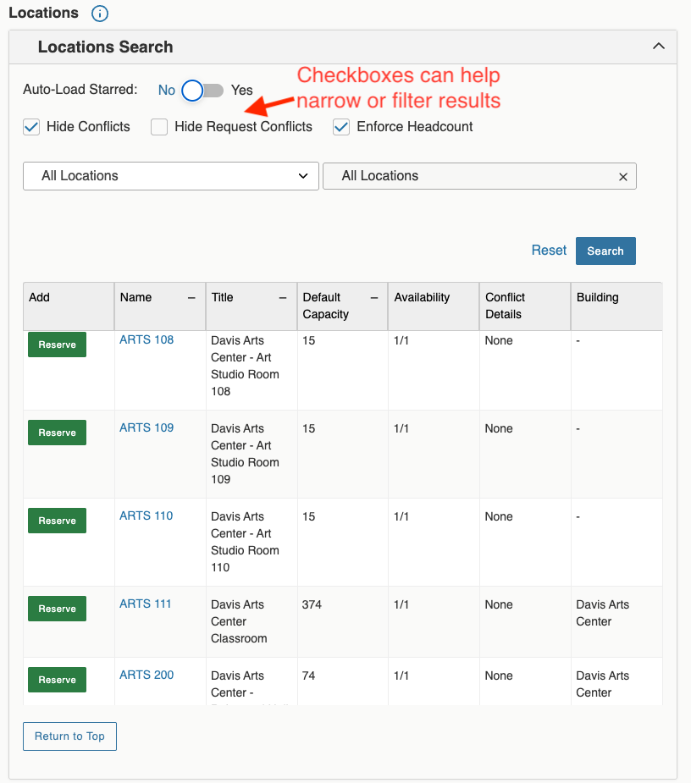Reserve room ARTS 109
The image size is (691, 783).
coord(57,432)
